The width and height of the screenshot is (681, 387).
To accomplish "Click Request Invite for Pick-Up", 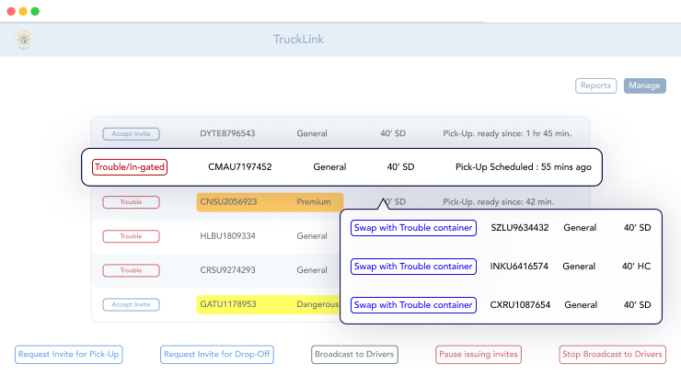I will pyautogui.click(x=69, y=354).
